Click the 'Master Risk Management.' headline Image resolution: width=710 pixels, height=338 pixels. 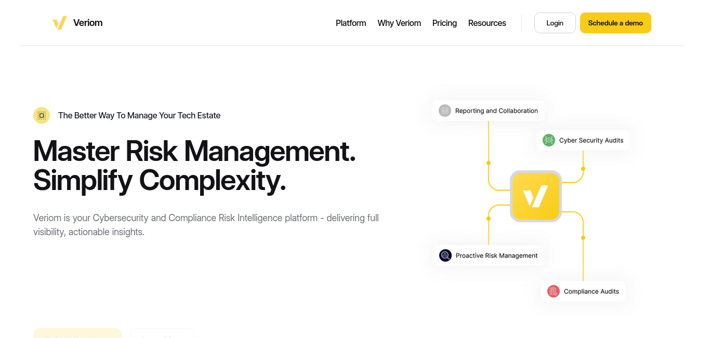194,151
